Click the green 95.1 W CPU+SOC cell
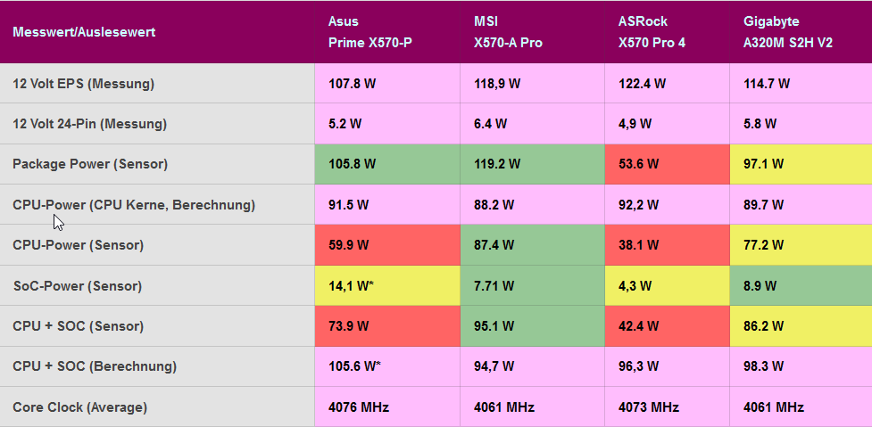 pyautogui.click(x=532, y=326)
